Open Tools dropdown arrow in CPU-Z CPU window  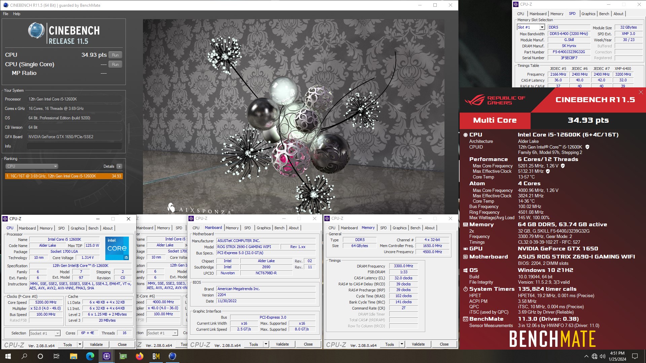(x=80, y=345)
